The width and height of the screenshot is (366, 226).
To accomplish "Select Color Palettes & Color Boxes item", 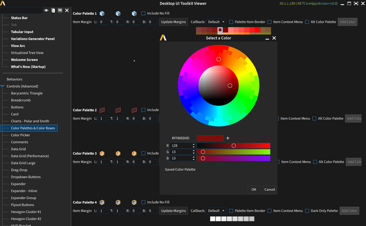I will (29, 128).
